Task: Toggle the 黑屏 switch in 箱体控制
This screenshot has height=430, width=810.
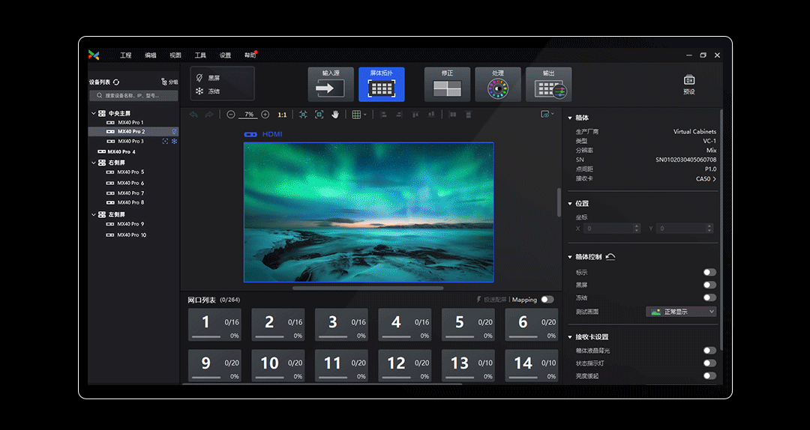Action: 709,285
